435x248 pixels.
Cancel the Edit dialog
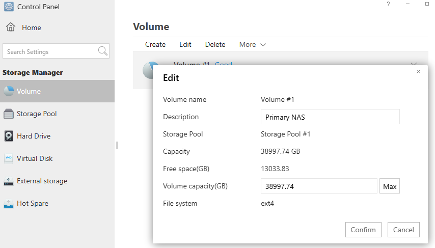[x=403, y=230]
